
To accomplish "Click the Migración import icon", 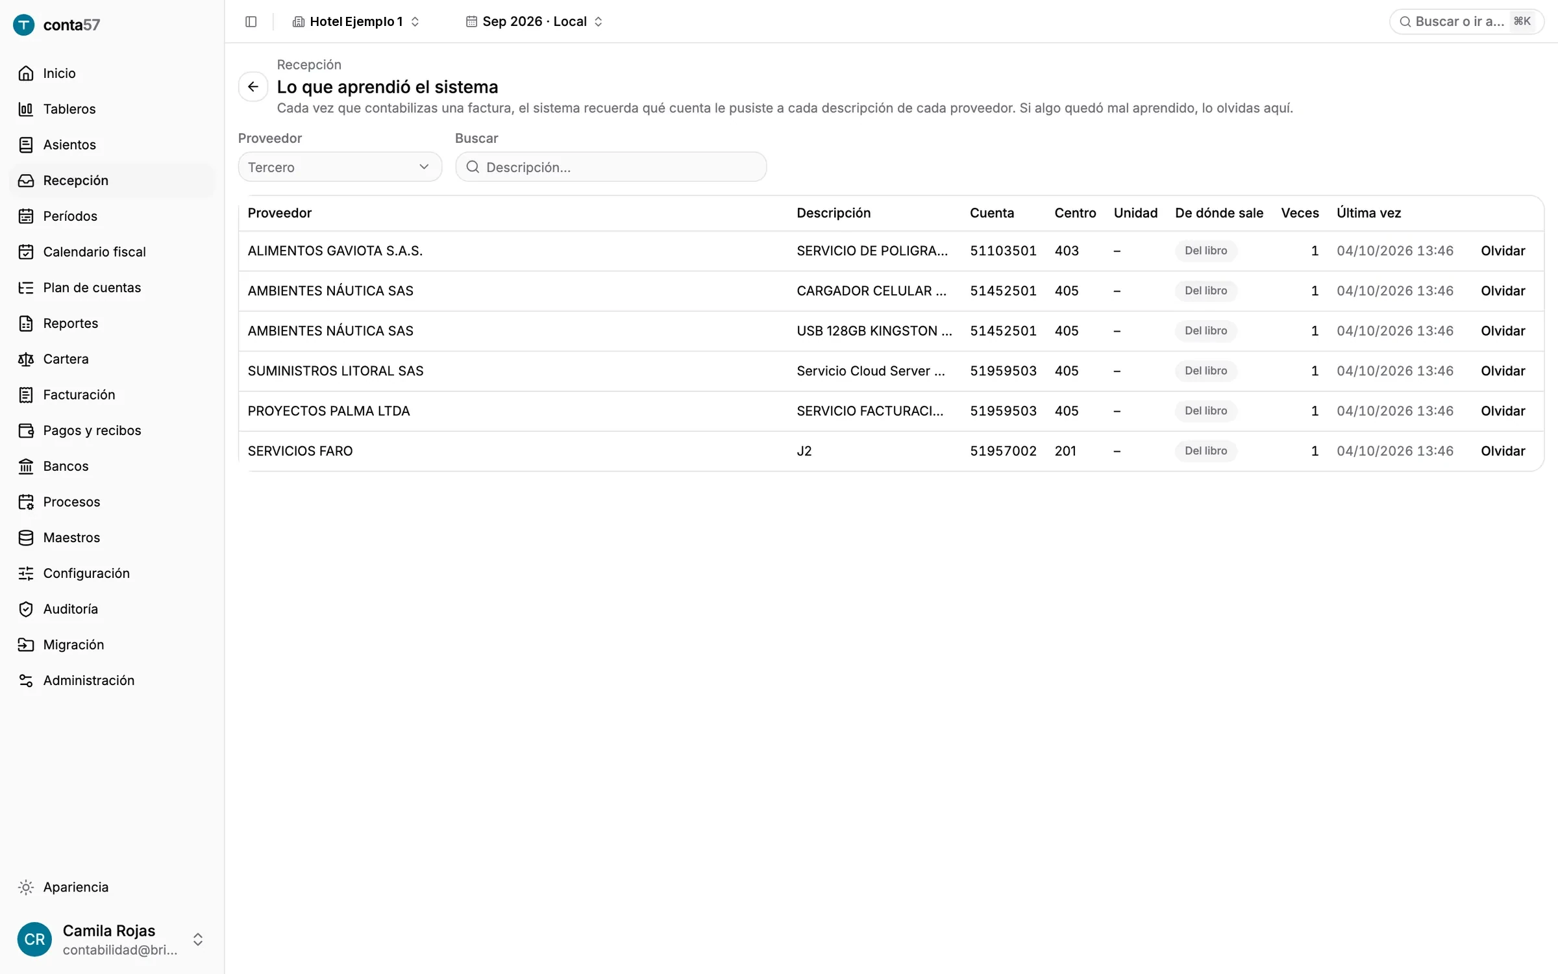I will click(26, 645).
